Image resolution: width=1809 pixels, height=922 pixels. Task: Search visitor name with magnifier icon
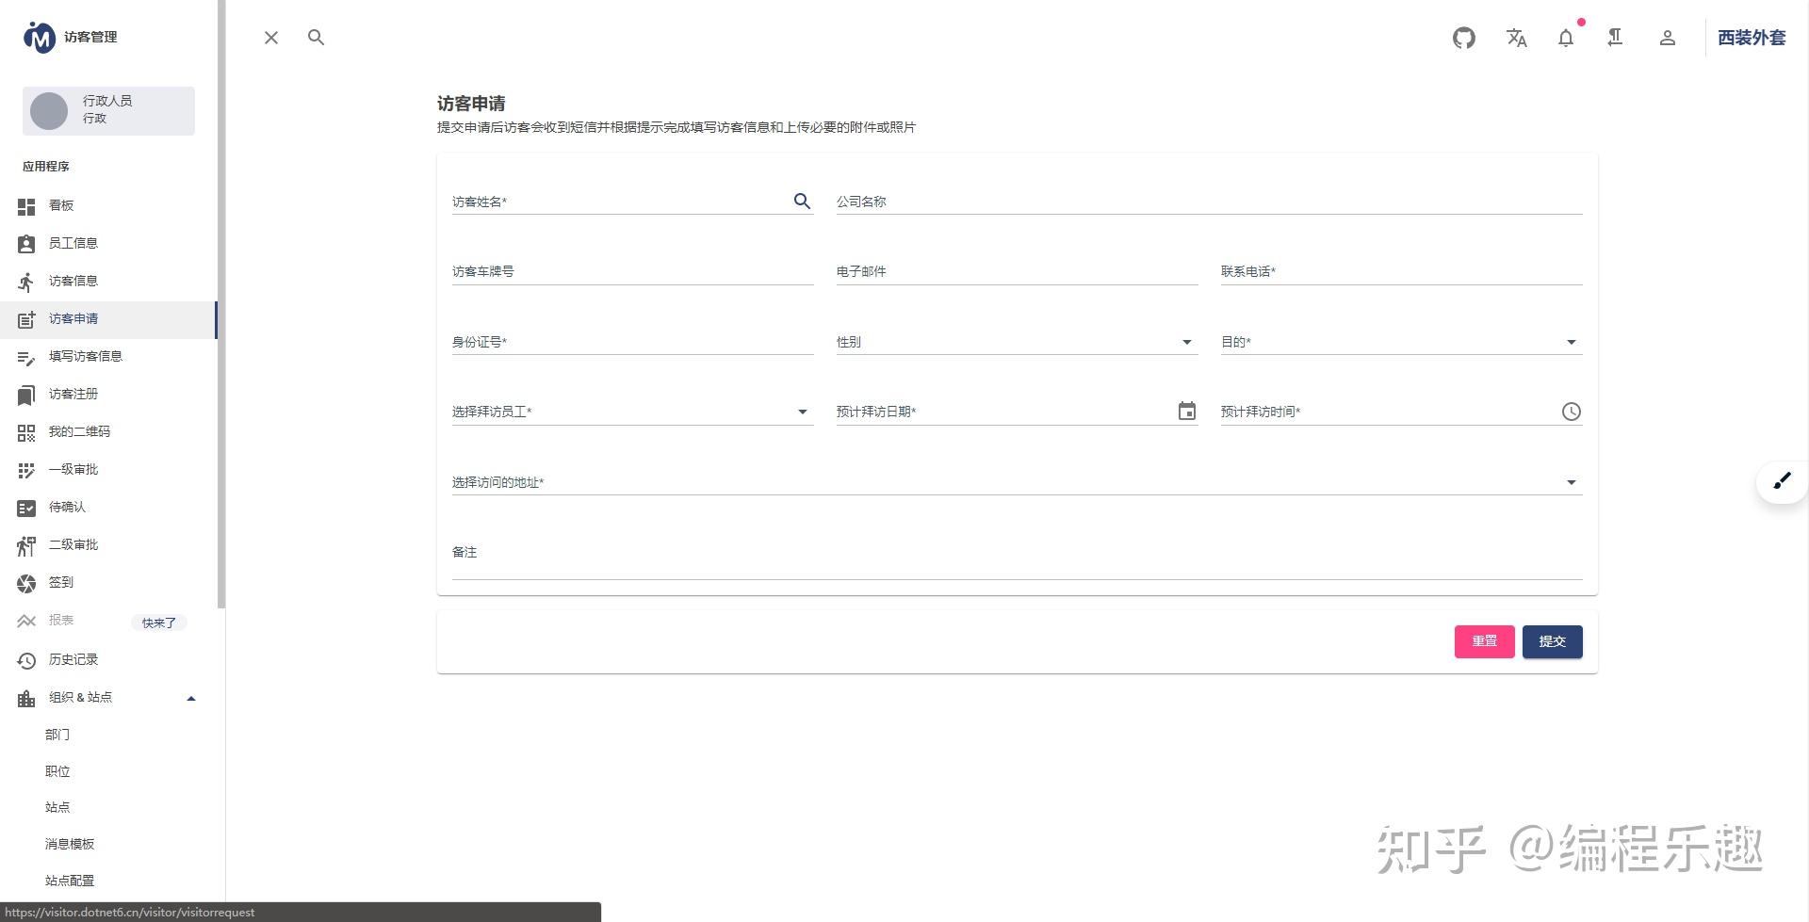click(x=802, y=201)
